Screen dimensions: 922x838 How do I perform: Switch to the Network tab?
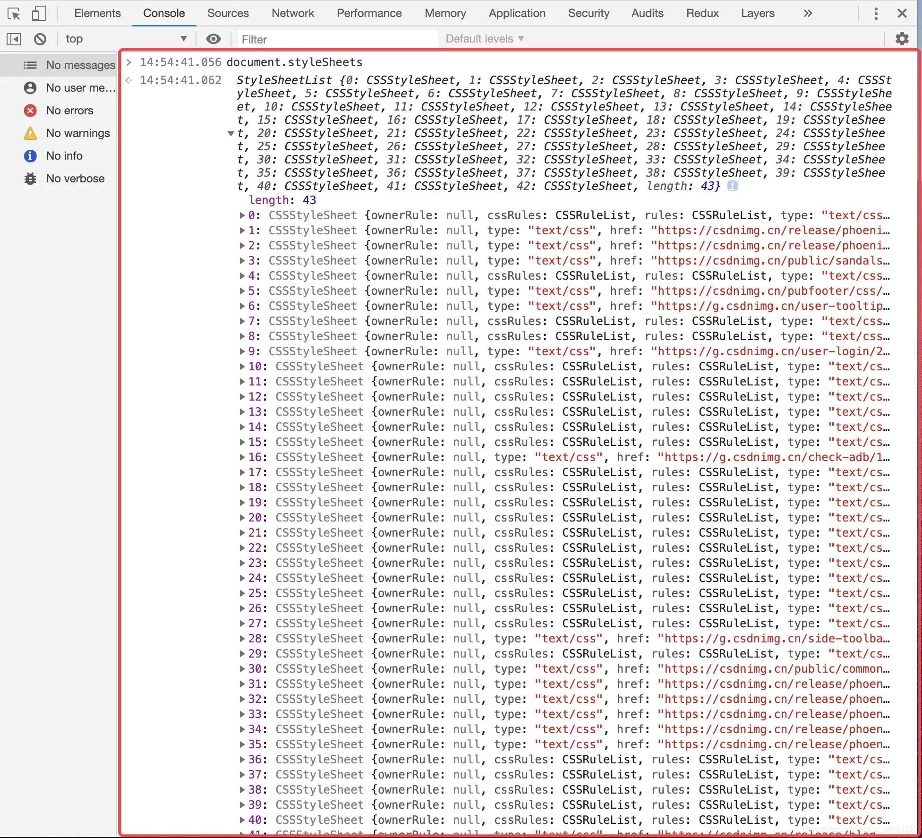(x=292, y=13)
